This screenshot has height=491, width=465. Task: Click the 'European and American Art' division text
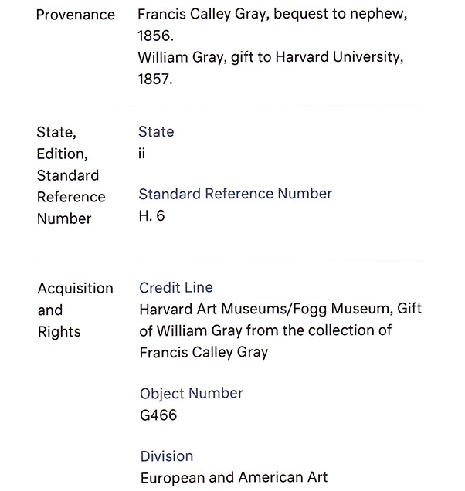[234, 477]
